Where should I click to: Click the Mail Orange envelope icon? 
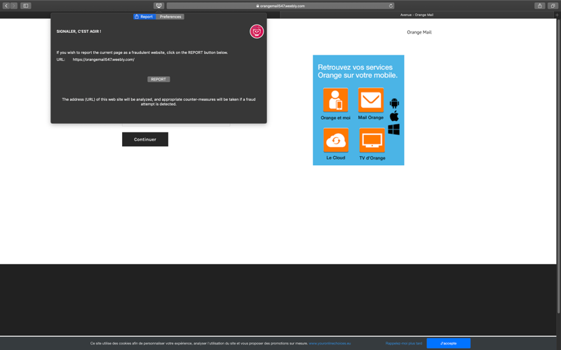tap(371, 100)
